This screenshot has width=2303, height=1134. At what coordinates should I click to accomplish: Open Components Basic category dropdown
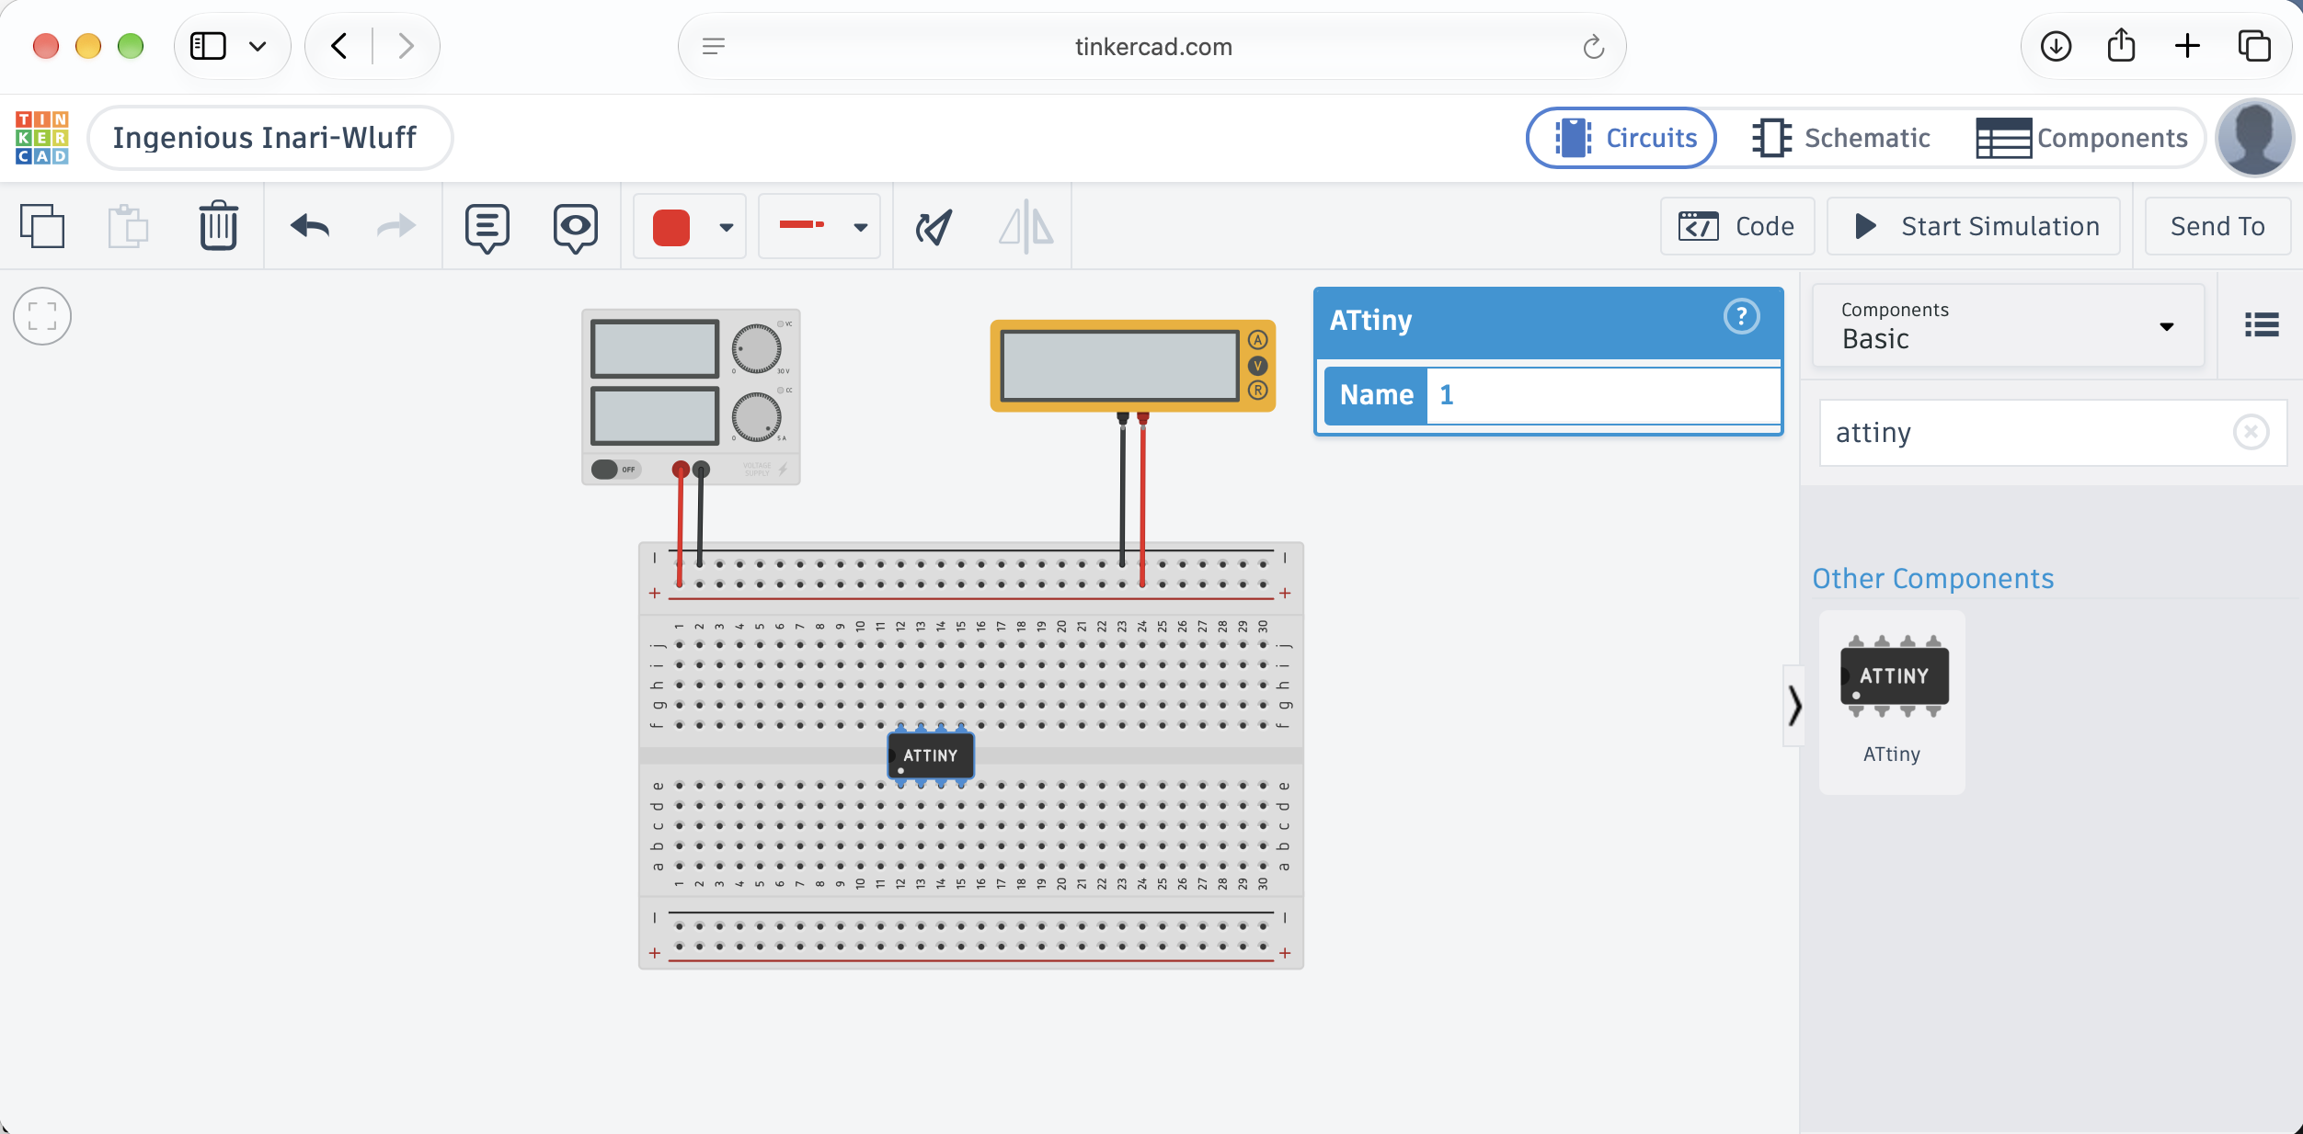(2009, 326)
